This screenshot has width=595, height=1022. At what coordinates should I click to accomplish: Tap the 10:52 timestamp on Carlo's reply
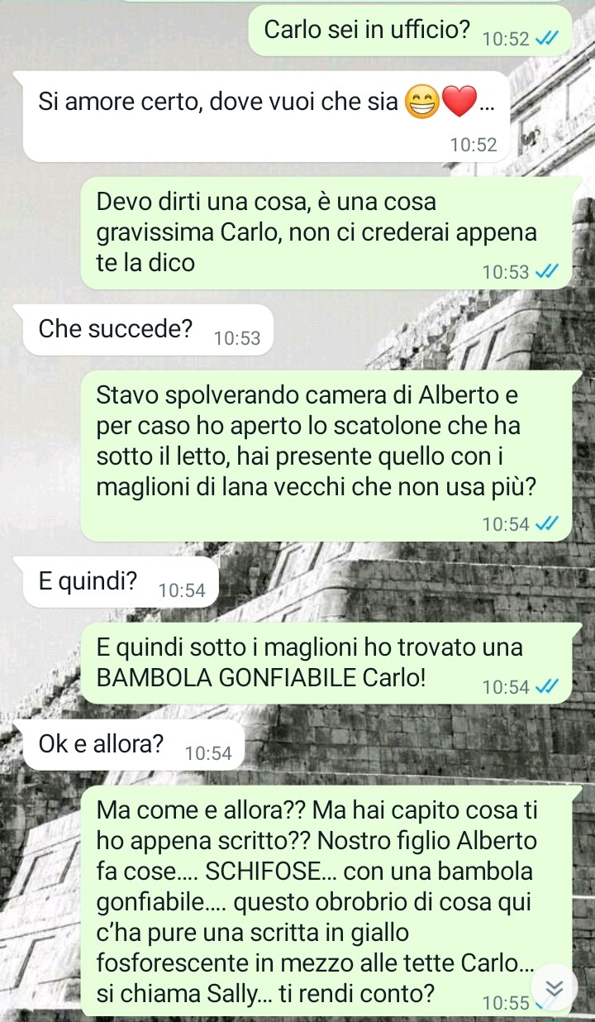click(474, 145)
